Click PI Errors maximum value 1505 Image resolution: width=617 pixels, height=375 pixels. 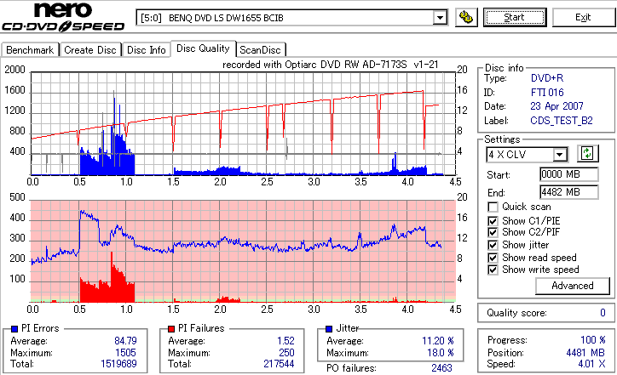125,353
